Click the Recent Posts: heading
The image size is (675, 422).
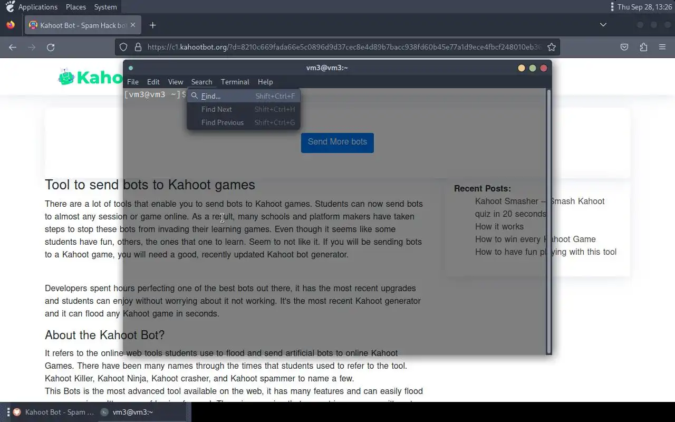click(x=483, y=188)
